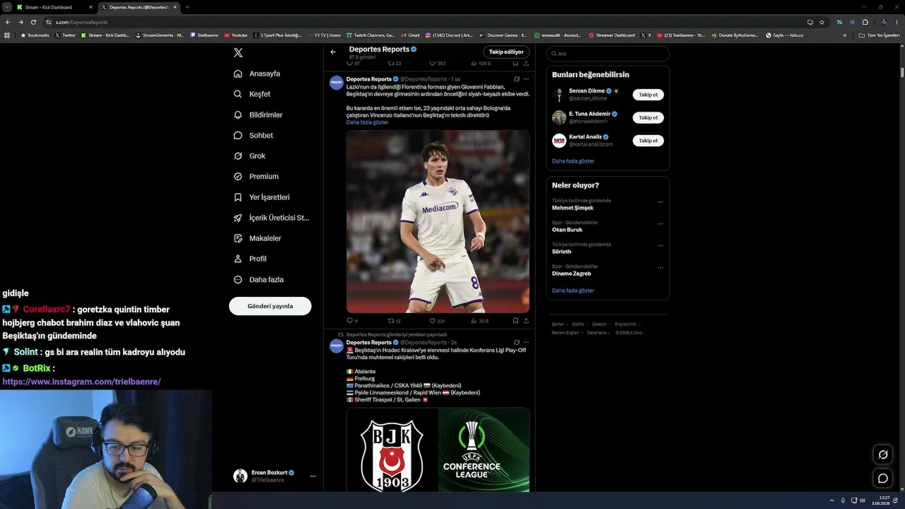Click Daha fazla göster under follow suggestions
Screen dimensions: 905x509
coord(573,161)
